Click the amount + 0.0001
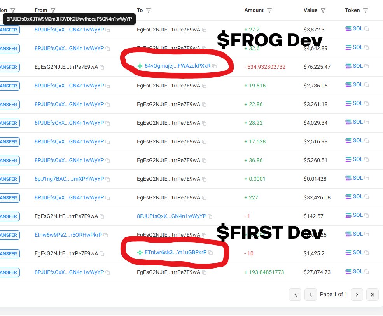This screenshot has width=383, height=316. (x=255, y=179)
